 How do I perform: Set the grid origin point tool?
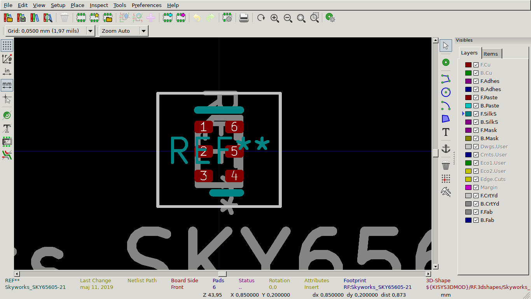[x=446, y=179]
